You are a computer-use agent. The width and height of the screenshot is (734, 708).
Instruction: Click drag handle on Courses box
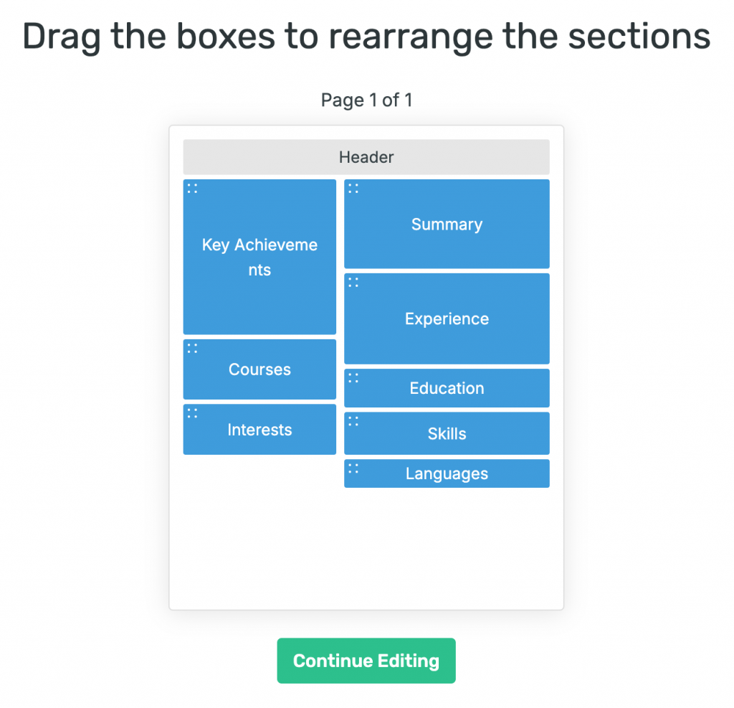pos(192,349)
